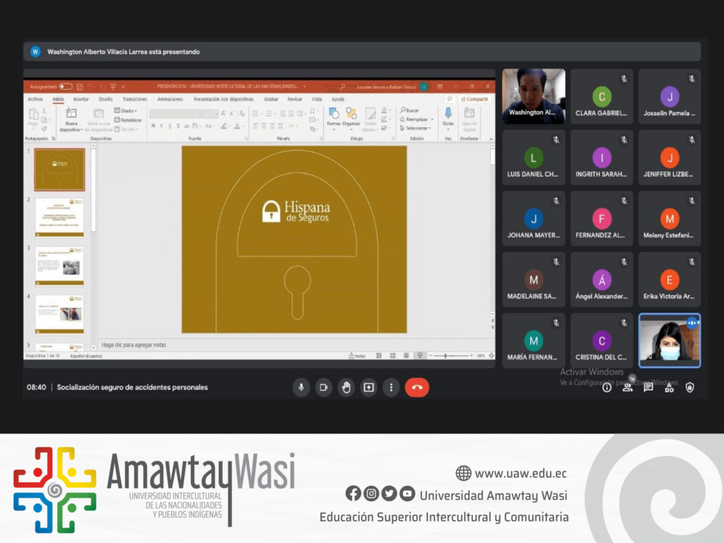724x543 pixels.
Task: Toggle bold N formatting
Action: coord(153,126)
